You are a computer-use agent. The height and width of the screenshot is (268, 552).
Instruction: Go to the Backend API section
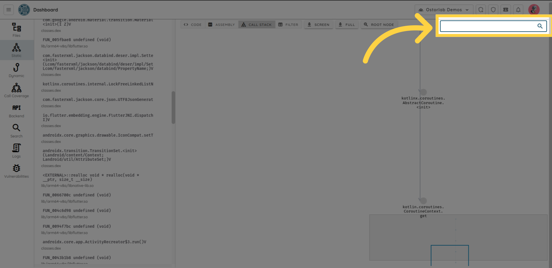click(x=16, y=111)
